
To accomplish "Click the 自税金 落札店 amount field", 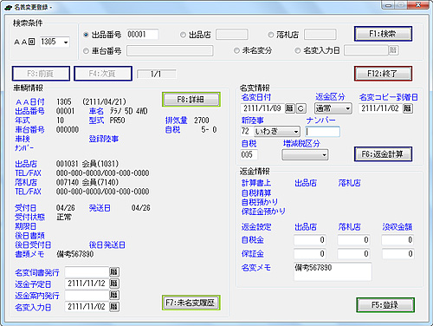I will 353,240.
